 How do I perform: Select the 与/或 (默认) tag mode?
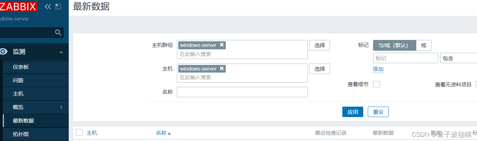pyautogui.click(x=394, y=45)
